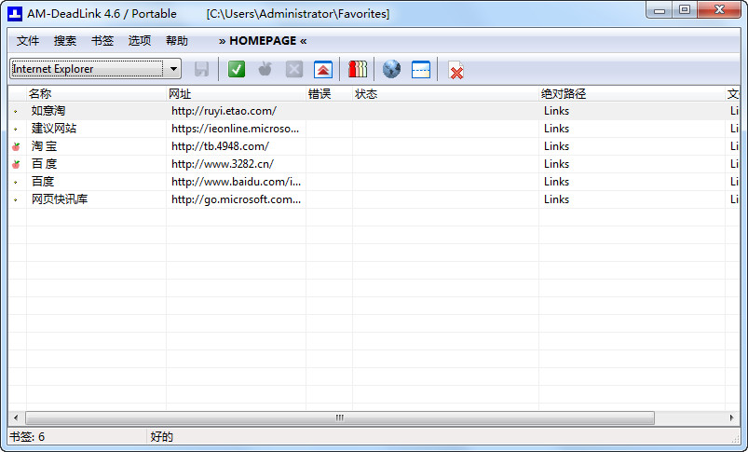This screenshot has height=452, width=748.
Task: Sort by 状态 column header
Action: point(445,94)
